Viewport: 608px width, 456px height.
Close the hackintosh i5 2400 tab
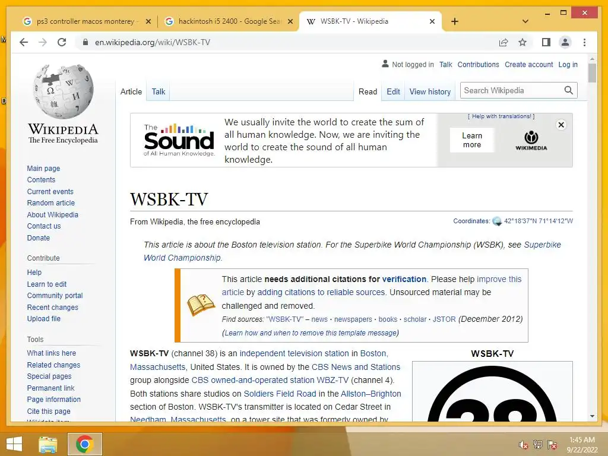(290, 21)
